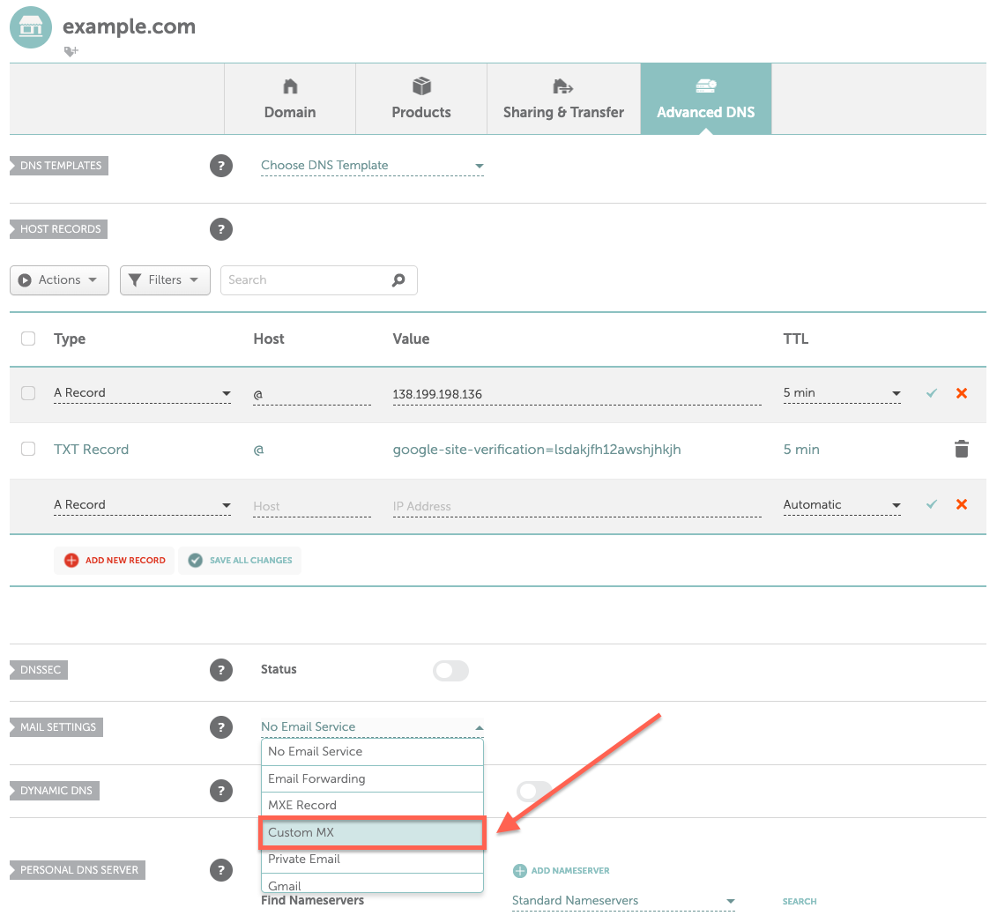The width and height of the screenshot is (997, 923).
Task: Click the search magnifier in the search box
Action: tap(398, 279)
